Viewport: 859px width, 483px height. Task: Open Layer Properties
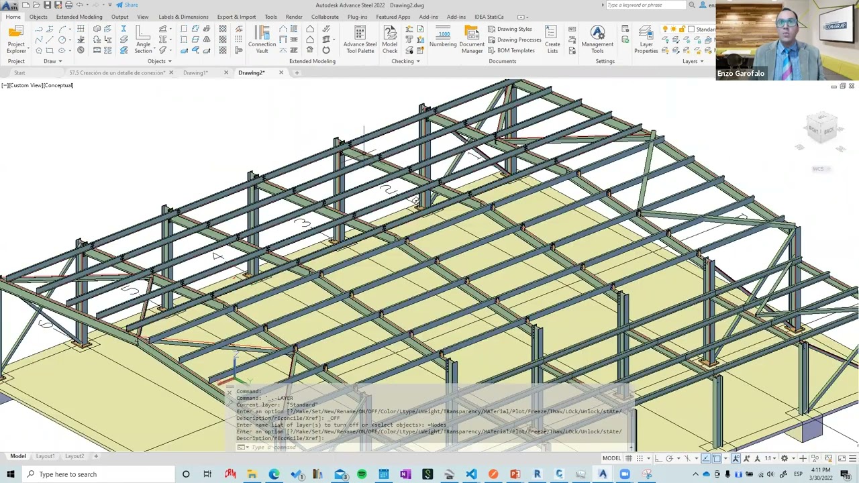point(646,40)
